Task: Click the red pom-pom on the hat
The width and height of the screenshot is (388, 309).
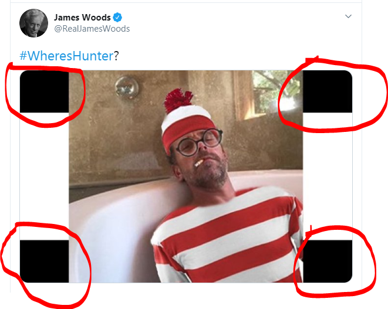Action: tap(178, 100)
